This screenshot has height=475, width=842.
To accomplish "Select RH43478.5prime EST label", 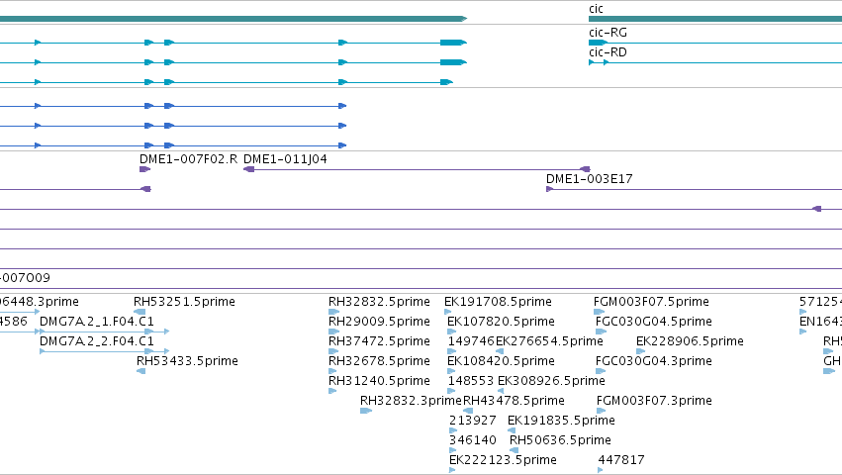I will point(514,401).
